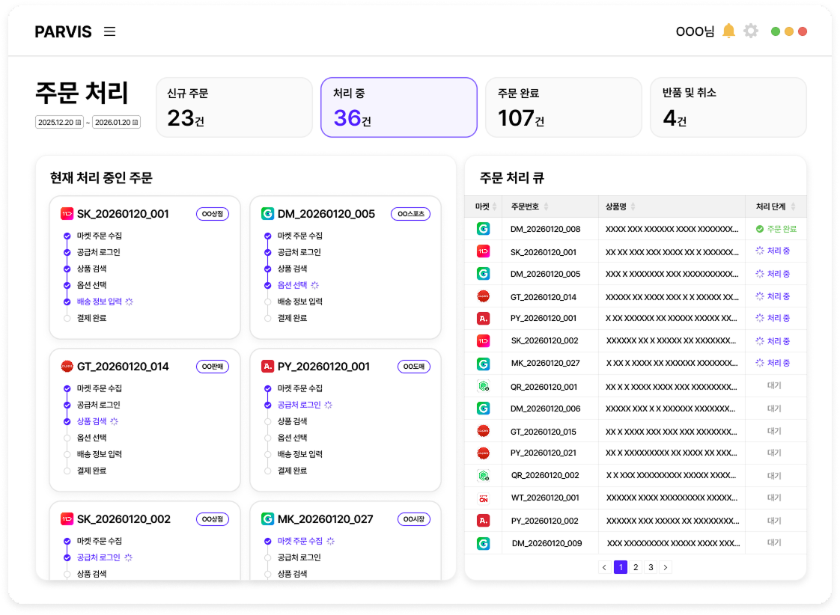Click the green window dot
Screen dimensions: 840x615
pos(775,31)
